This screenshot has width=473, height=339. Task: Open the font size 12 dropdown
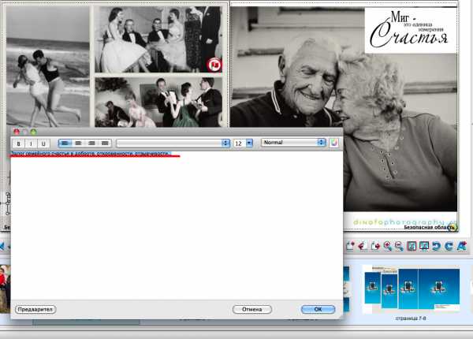point(243,143)
